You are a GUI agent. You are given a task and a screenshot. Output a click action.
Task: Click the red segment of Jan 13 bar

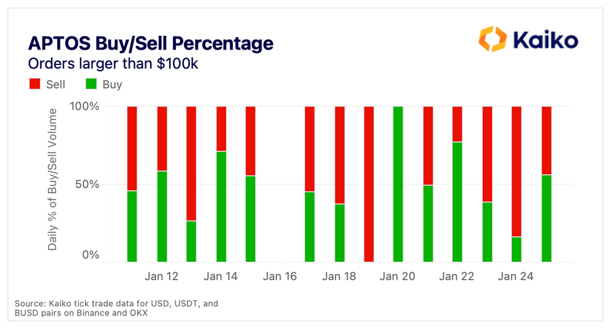(x=191, y=163)
